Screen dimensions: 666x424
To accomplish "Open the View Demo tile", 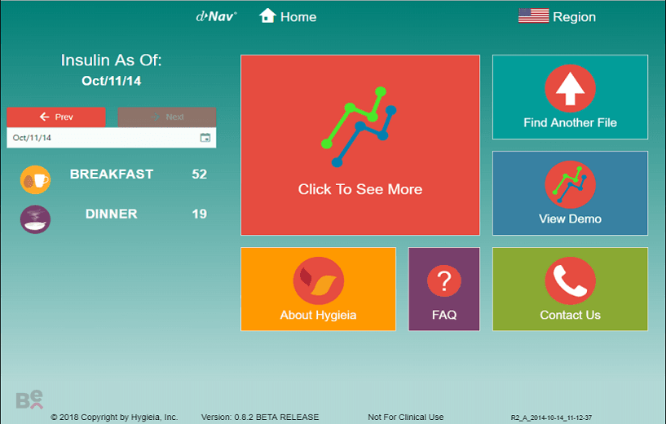I will click(570, 193).
